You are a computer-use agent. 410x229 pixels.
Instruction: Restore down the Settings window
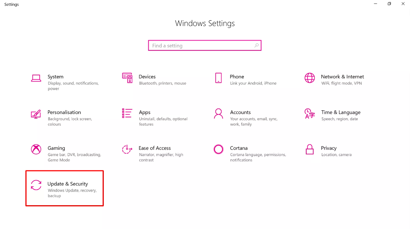[389, 4]
